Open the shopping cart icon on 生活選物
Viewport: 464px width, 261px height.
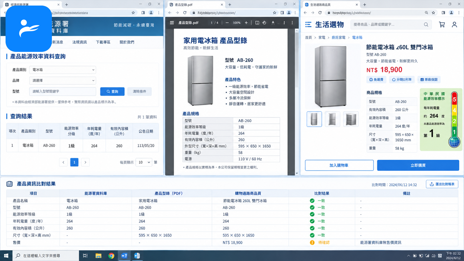(442, 25)
